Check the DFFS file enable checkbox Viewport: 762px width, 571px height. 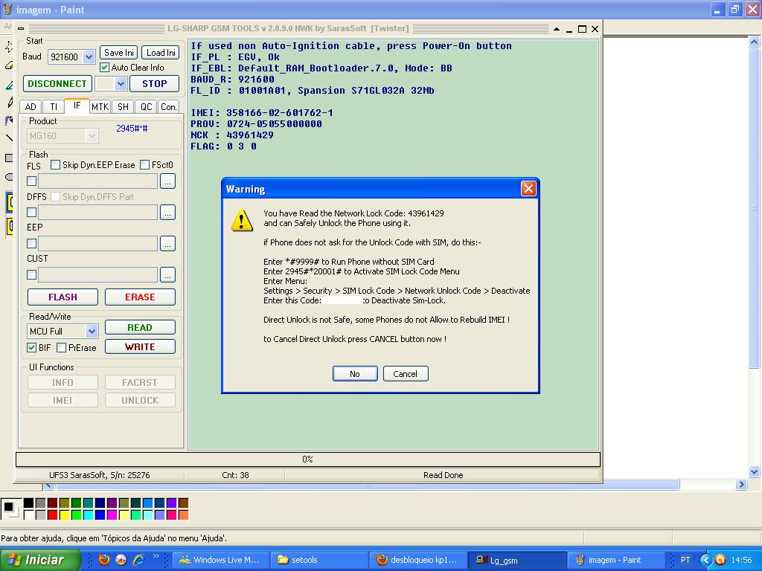(31, 212)
